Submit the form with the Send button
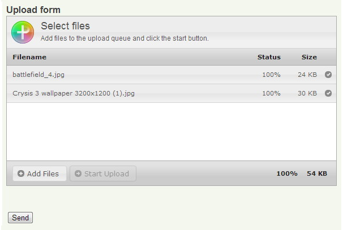343x230 pixels. 20,218
